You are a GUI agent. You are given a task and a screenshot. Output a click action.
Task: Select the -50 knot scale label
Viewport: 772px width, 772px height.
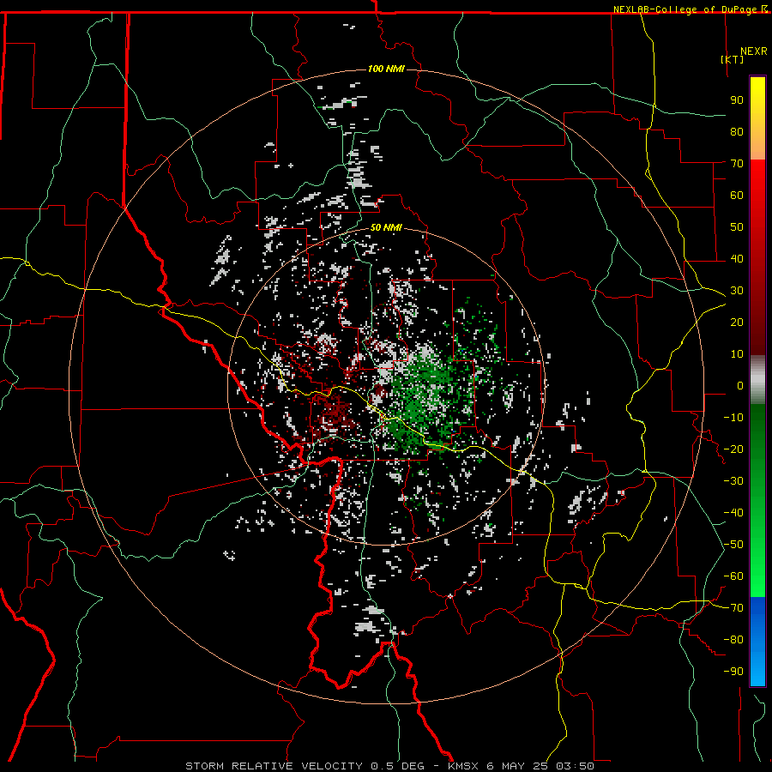(733, 545)
